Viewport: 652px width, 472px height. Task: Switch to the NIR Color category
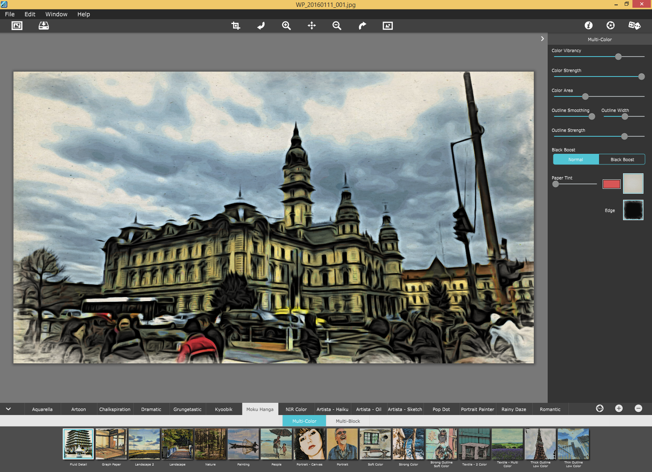point(296,409)
